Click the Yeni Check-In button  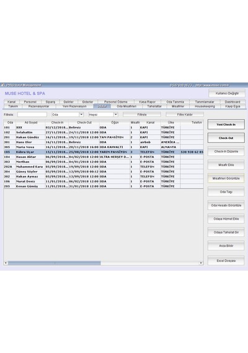pos(226,124)
